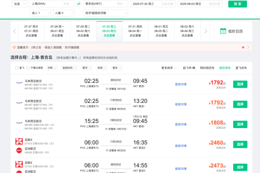Click Malaysia Airlines logo on 09:45 same-day arrival flight

click(x=19, y=83)
